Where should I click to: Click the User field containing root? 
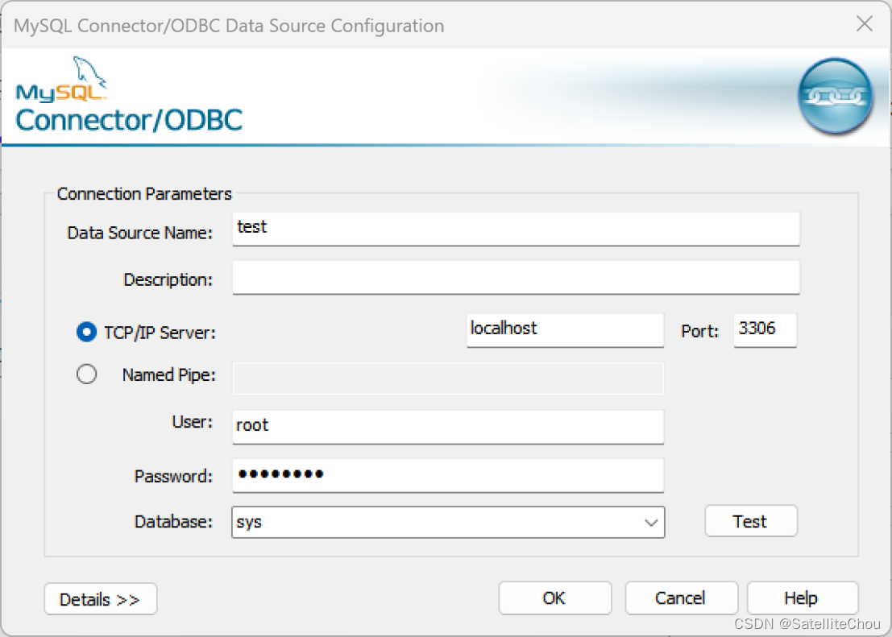point(447,427)
